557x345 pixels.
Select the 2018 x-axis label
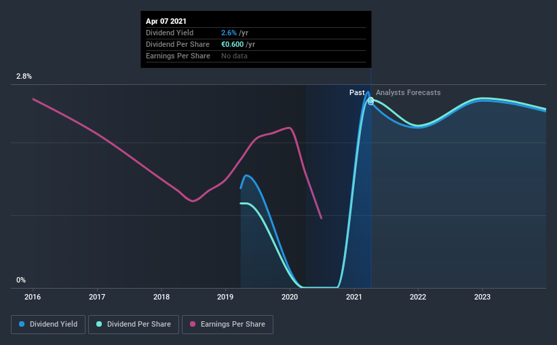coord(161,297)
